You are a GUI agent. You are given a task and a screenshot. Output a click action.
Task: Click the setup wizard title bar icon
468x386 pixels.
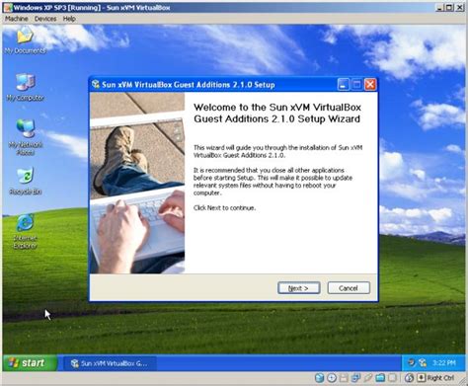(x=96, y=84)
